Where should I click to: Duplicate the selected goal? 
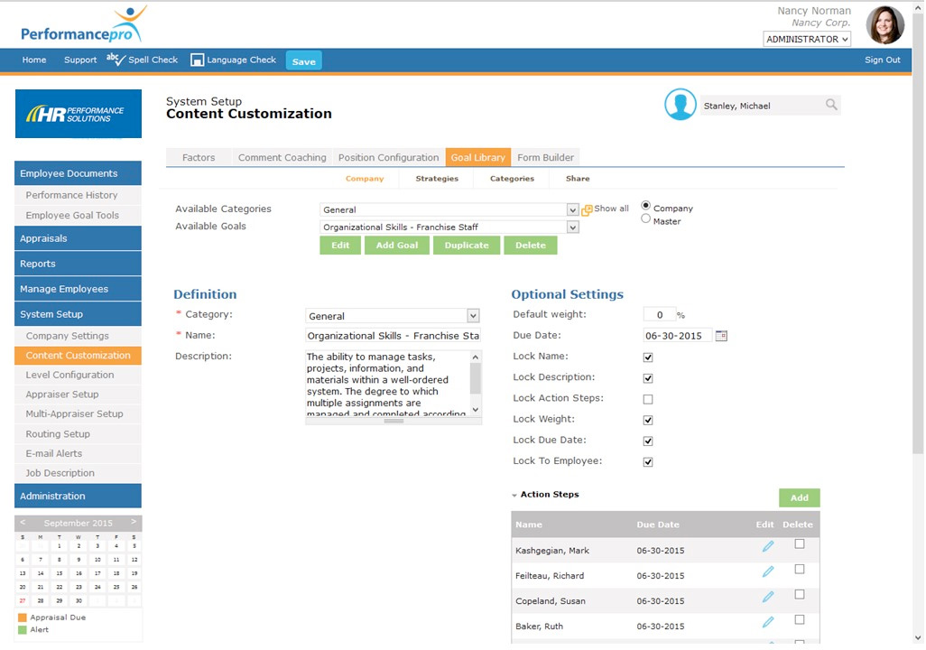pyautogui.click(x=467, y=245)
